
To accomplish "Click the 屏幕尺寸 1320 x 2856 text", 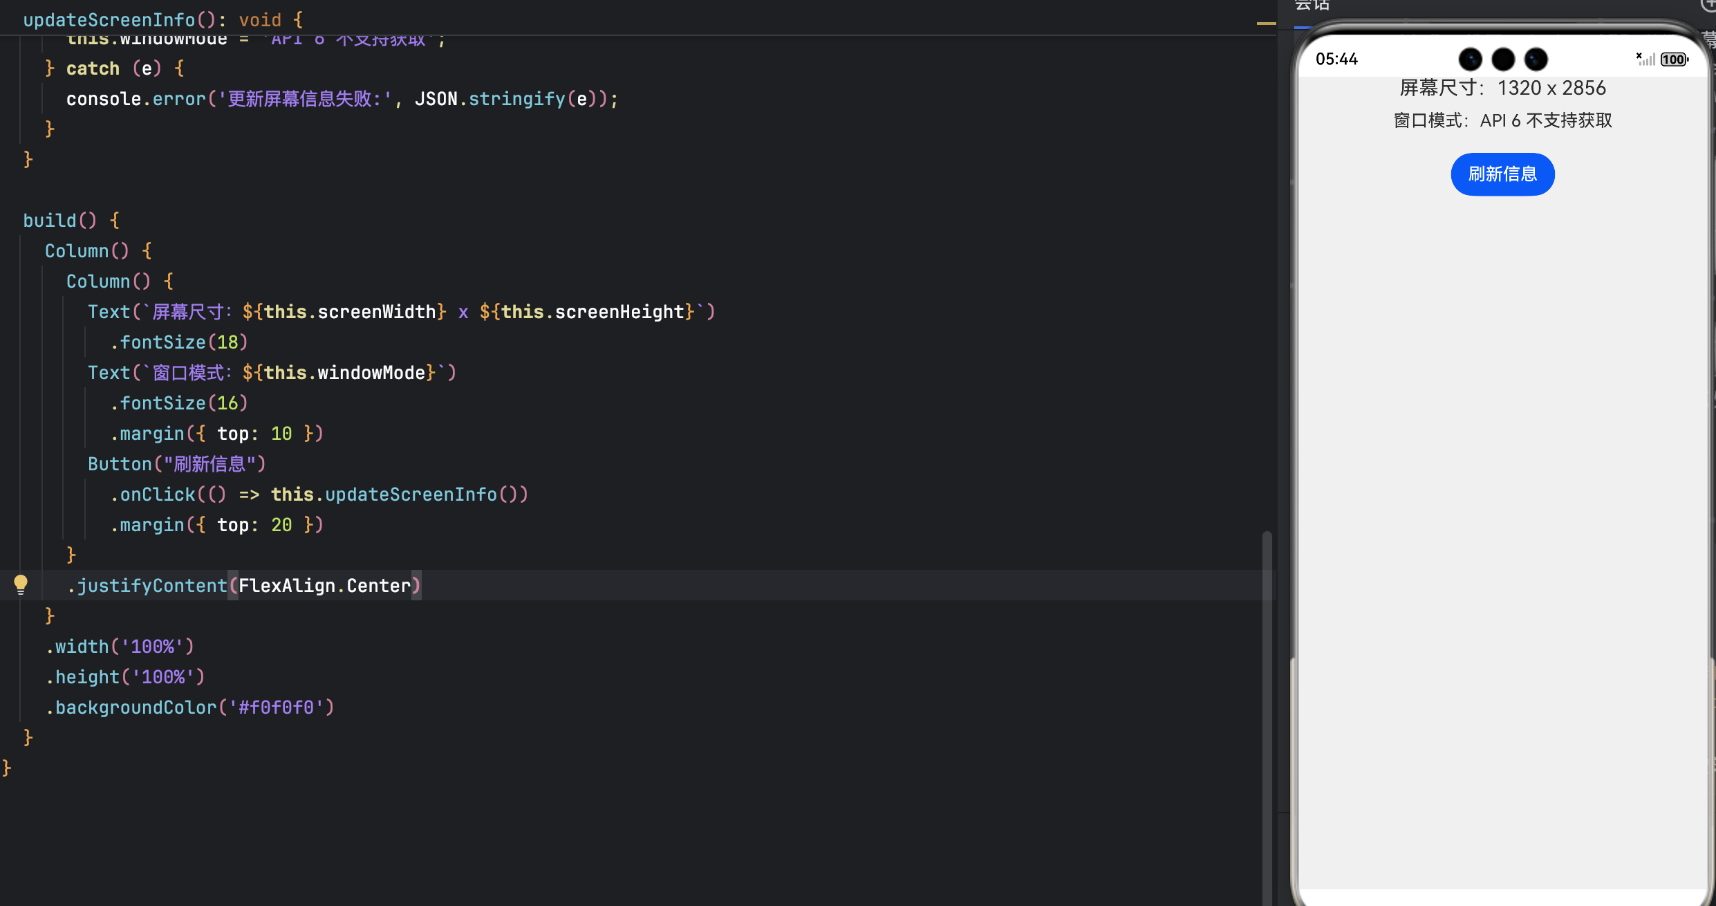I will pos(1502,88).
